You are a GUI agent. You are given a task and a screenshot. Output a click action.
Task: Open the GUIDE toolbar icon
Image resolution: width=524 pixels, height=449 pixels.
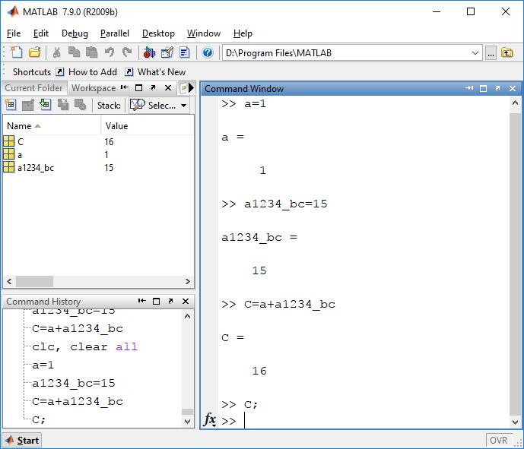click(x=167, y=52)
